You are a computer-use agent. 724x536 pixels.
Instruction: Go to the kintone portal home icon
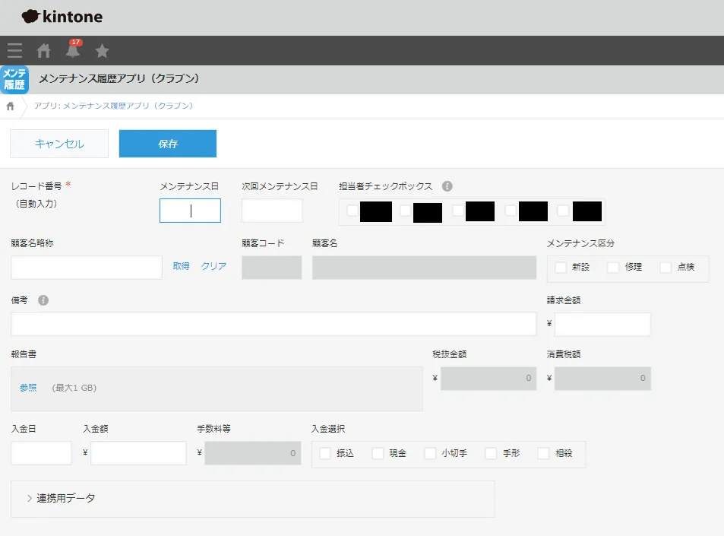point(44,51)
